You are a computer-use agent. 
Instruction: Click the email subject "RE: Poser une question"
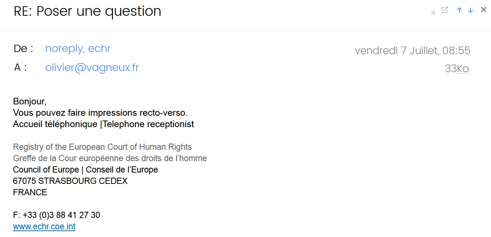[87, 11]
